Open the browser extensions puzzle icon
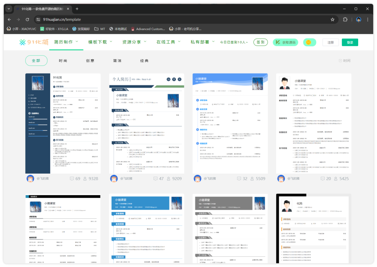This screenshot has height=267, width=377. point(345,20)
